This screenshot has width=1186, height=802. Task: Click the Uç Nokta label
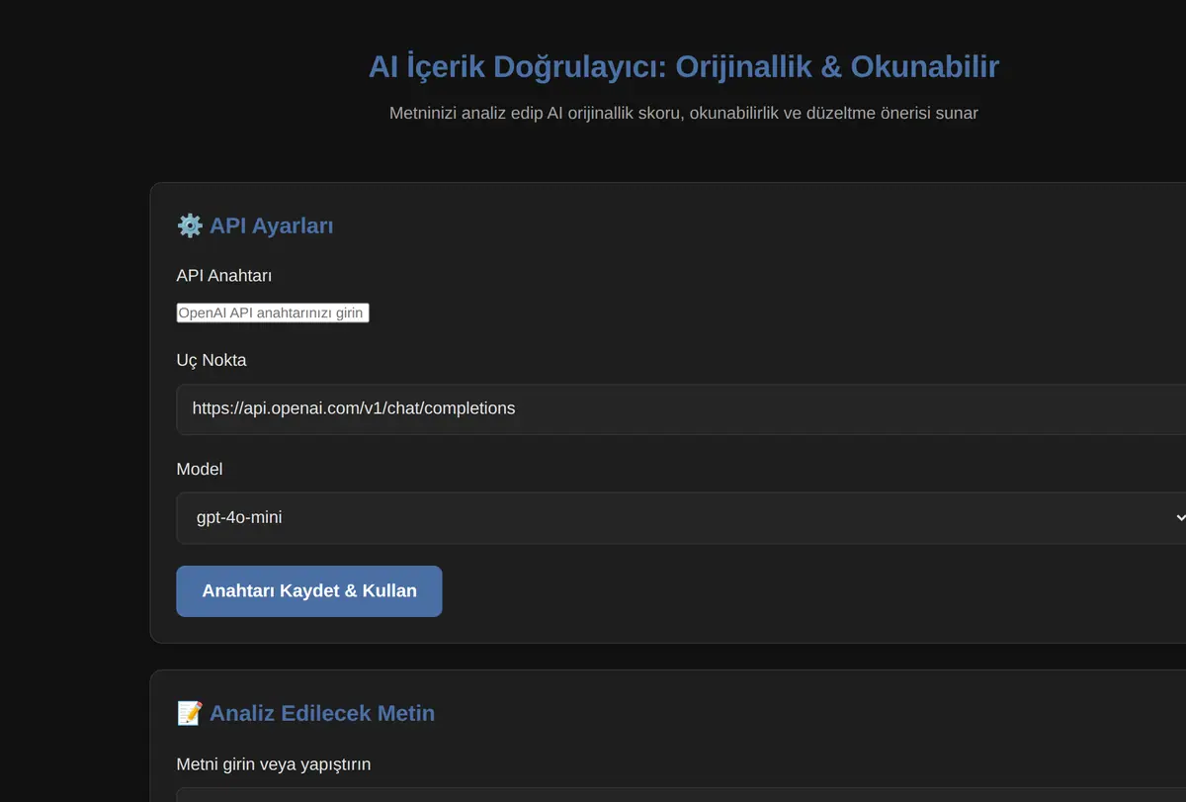(x=212, y=360)
